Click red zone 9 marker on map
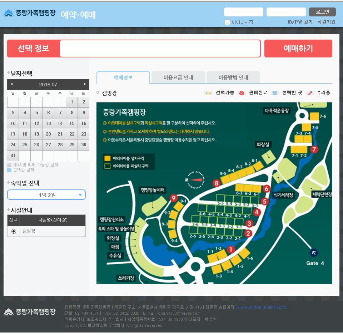 pos(174,198)
